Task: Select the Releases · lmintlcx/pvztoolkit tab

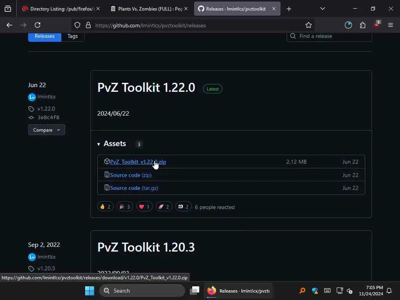Action: [x=237, y=9]
